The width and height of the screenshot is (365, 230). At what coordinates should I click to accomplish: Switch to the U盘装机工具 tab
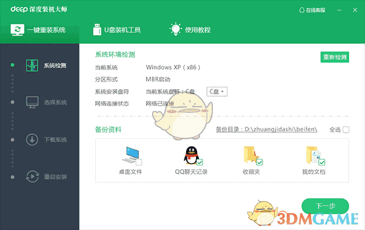117,30
